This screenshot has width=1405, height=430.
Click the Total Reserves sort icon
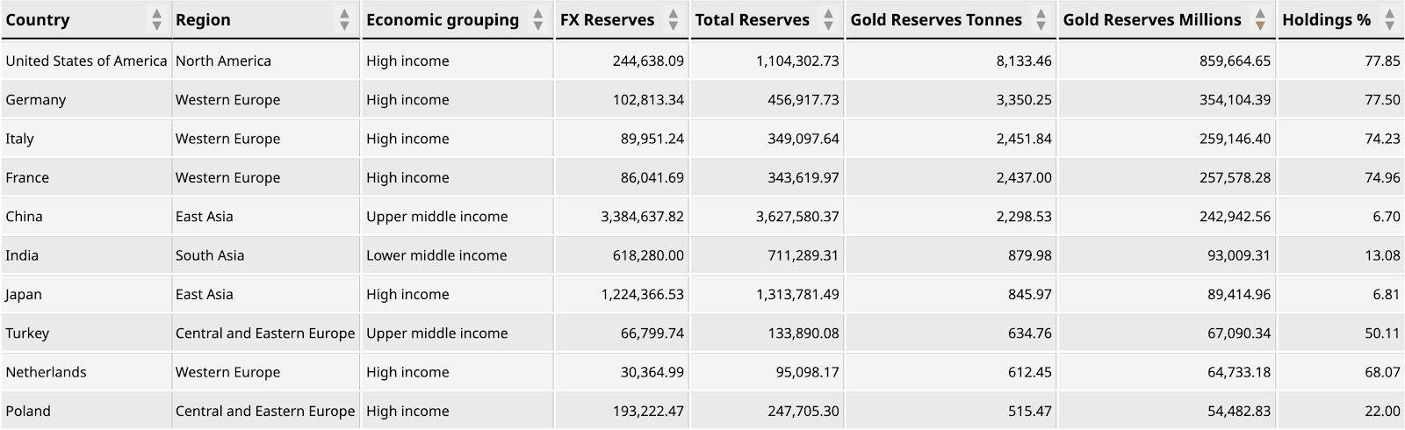tap(827, 19)
